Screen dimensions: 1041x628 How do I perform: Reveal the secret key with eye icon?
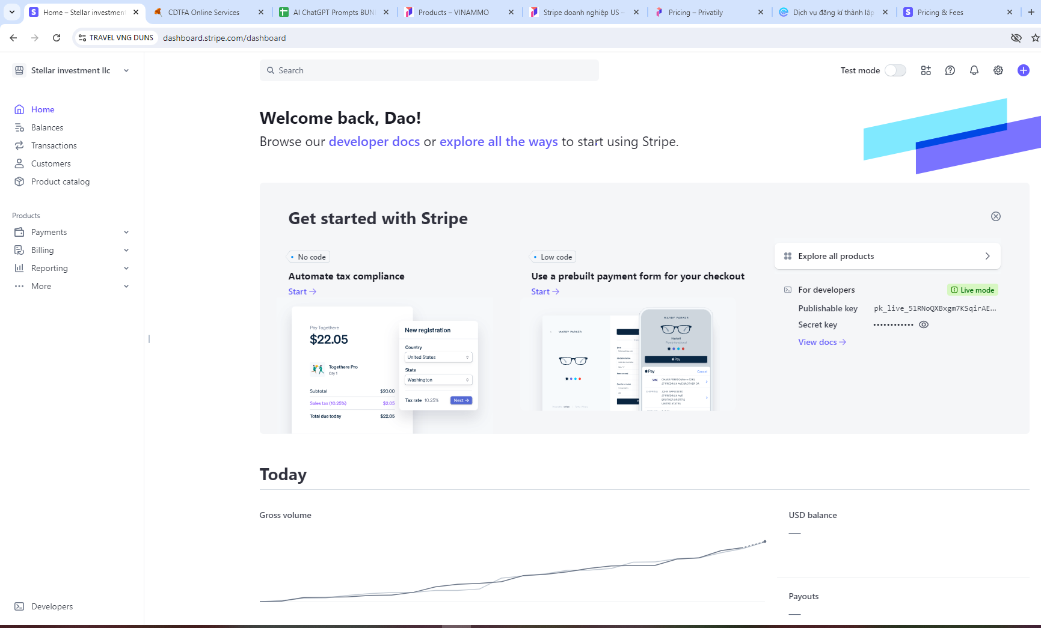[x=924, y=325]
